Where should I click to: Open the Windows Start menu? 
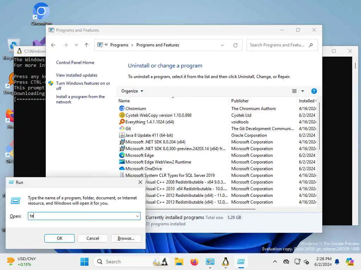(x=84, y=262)
